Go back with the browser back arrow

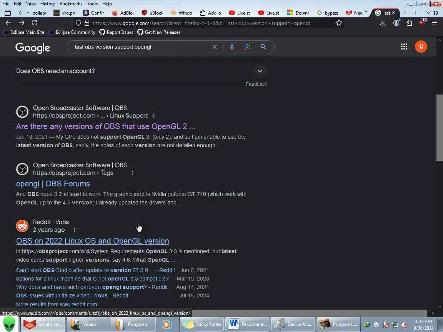pos(8,23)
